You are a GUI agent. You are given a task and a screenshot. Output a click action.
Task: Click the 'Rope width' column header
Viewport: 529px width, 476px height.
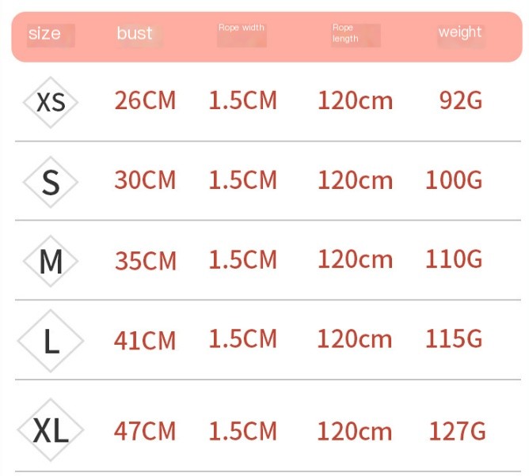[242, 28]
